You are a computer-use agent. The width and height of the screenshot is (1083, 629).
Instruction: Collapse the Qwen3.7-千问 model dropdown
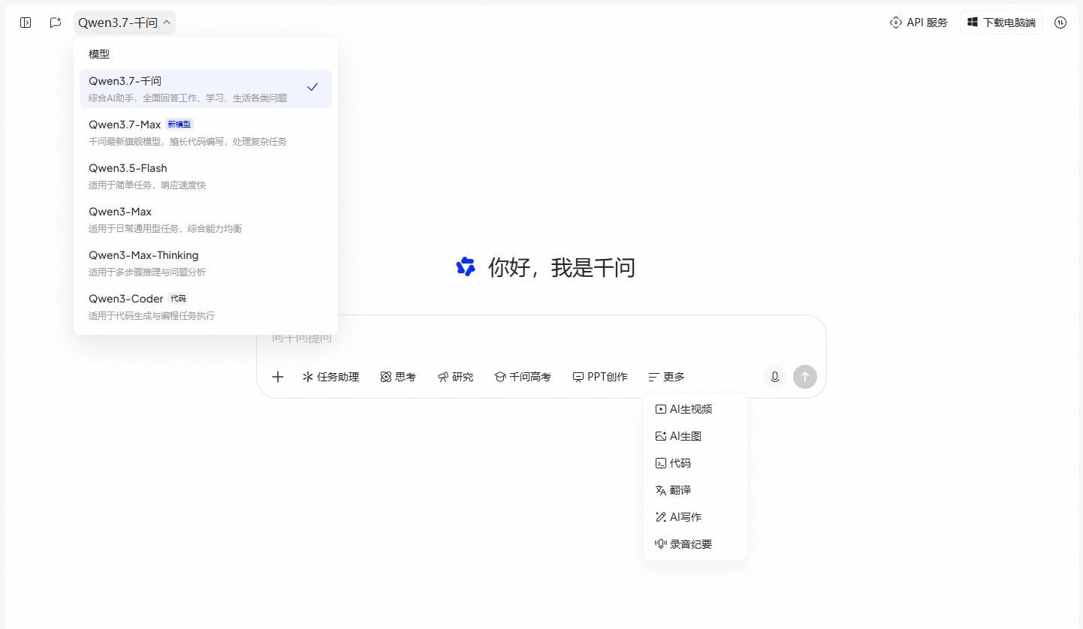[x=125, y=23]
